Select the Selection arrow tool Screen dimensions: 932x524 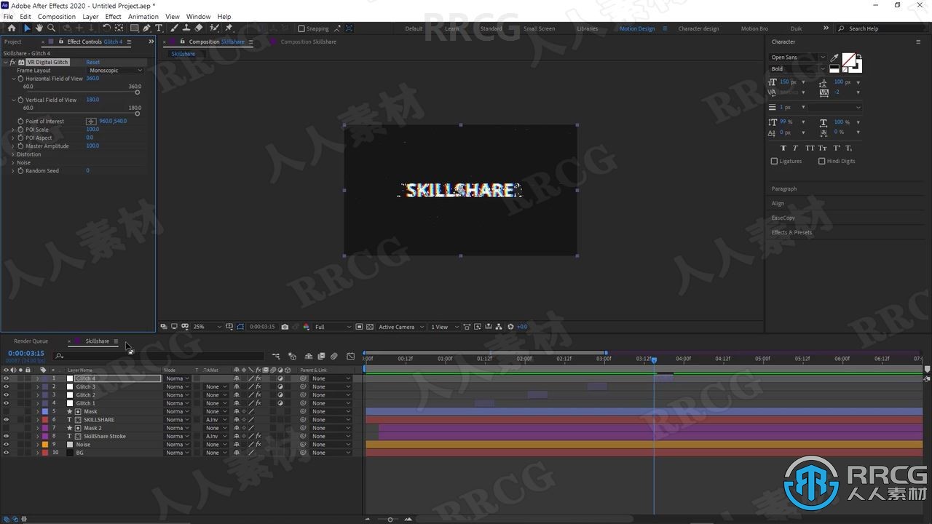click(x=27, y=28)
